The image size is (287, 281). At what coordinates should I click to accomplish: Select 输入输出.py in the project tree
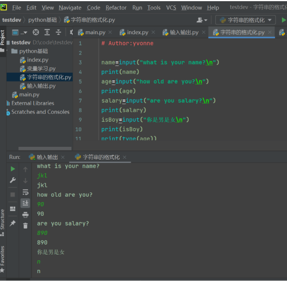[x=41, y=86]
